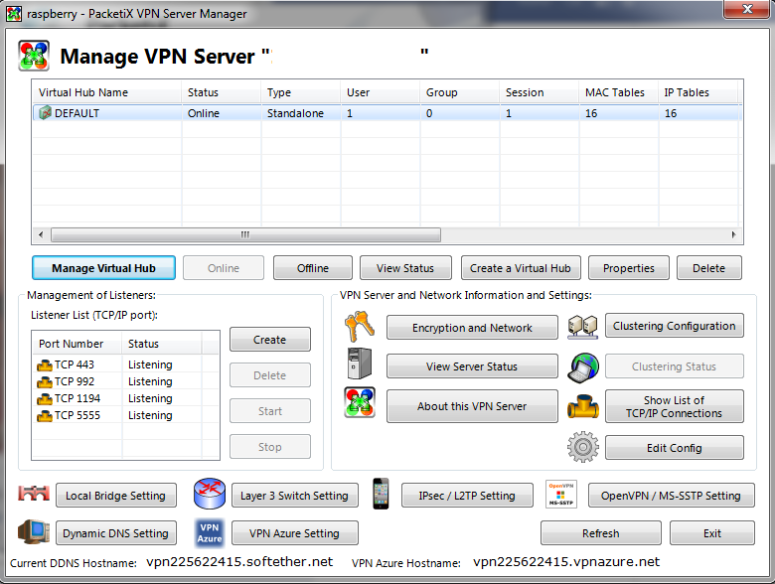Image resolution: width=775 pixels, height=584 pixels.
Task: Select the TCP 1194 listener icon
Action: [x=45, y=398]
